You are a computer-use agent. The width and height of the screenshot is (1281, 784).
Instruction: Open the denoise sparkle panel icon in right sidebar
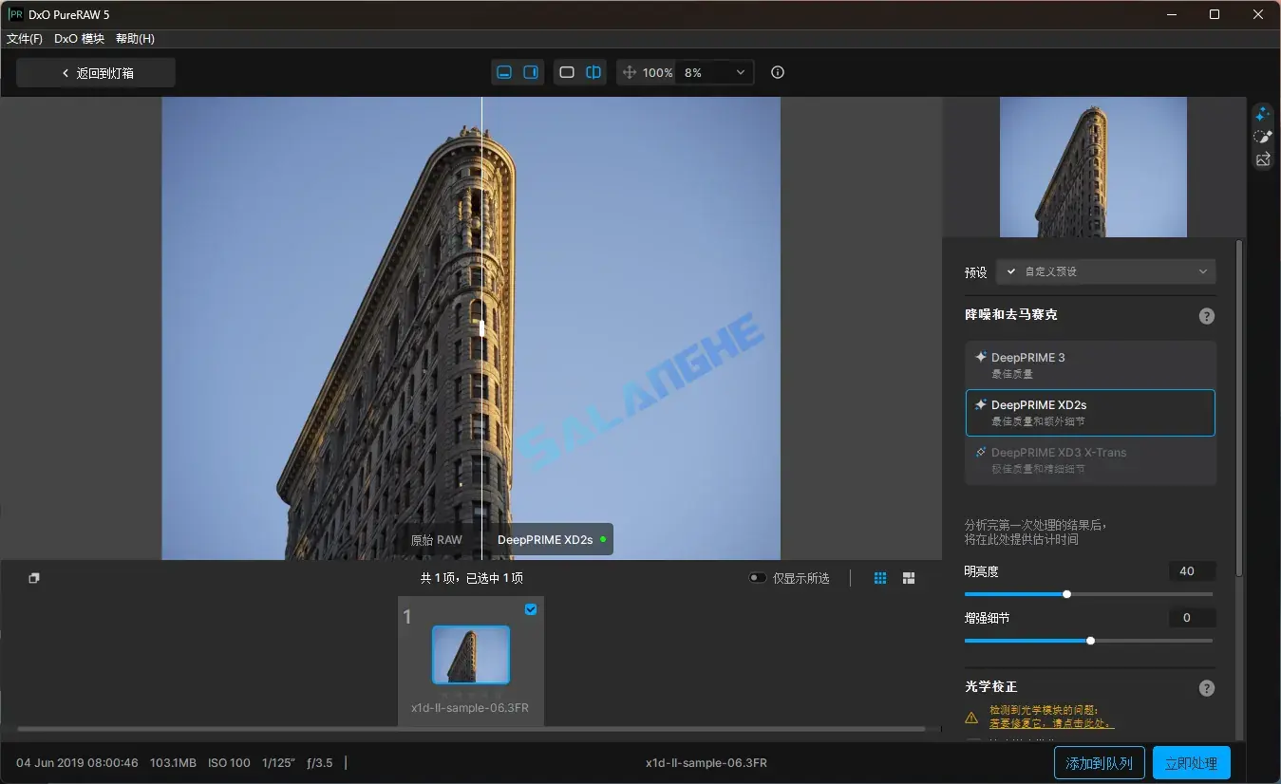(x=1262, y=113)
